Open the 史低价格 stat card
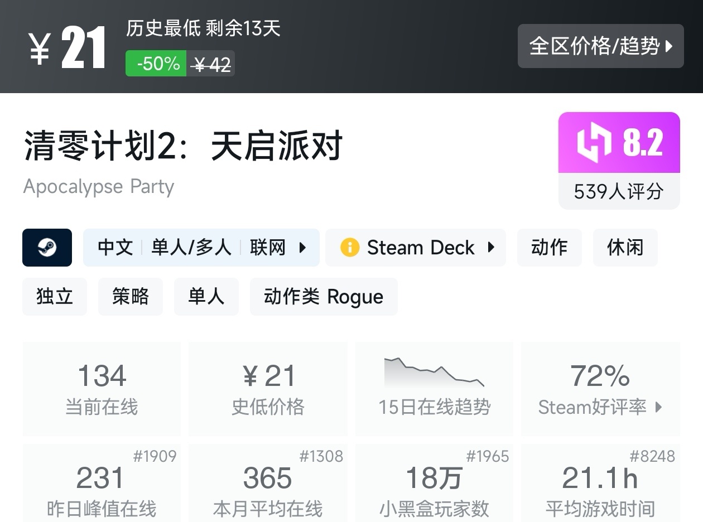Screen dimensions: 703x522 click(268, 389)
